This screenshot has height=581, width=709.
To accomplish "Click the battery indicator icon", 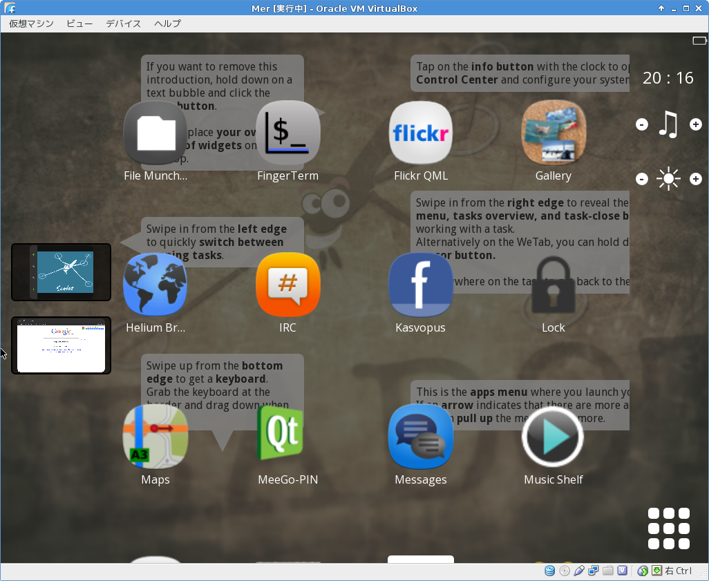I will (699, 41).
